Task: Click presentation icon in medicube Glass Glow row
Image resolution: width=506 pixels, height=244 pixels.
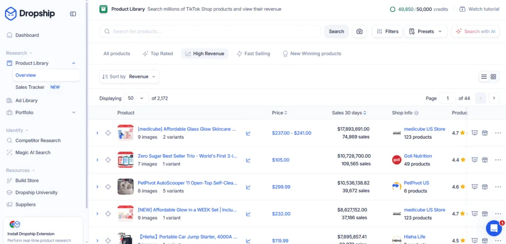Action: [x=474, y=133]
